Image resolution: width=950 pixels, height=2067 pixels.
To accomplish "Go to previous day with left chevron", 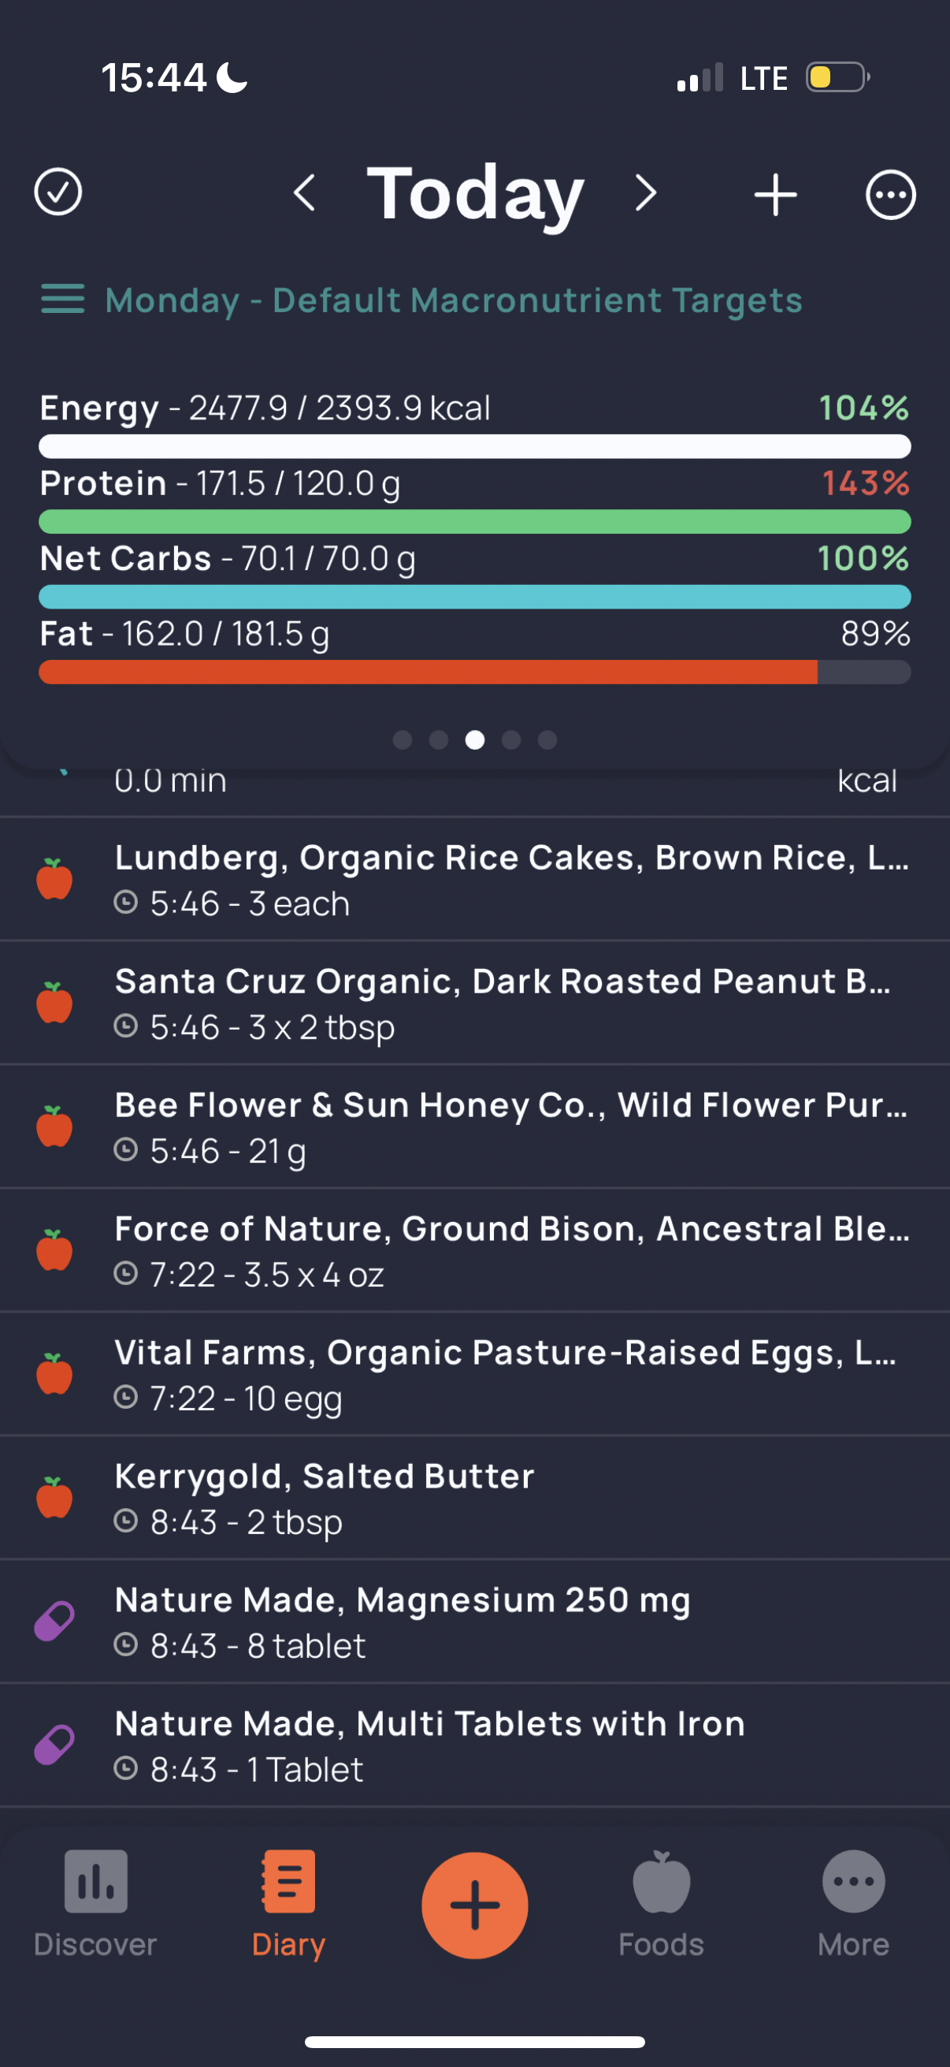I will (305, 193).
